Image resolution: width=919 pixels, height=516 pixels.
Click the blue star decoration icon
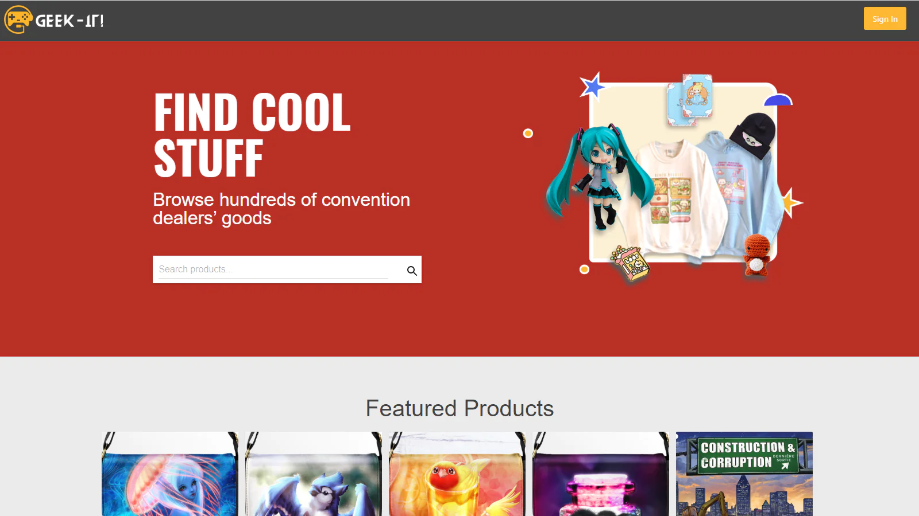click(593, 87)
